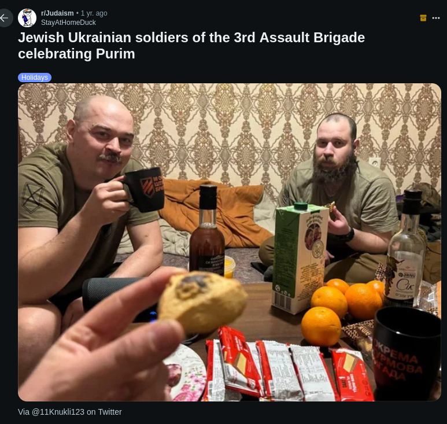Click the "Via @11Knukli123 on Twitter" text
Screen dimensions: 447x424
coord(70,412)
